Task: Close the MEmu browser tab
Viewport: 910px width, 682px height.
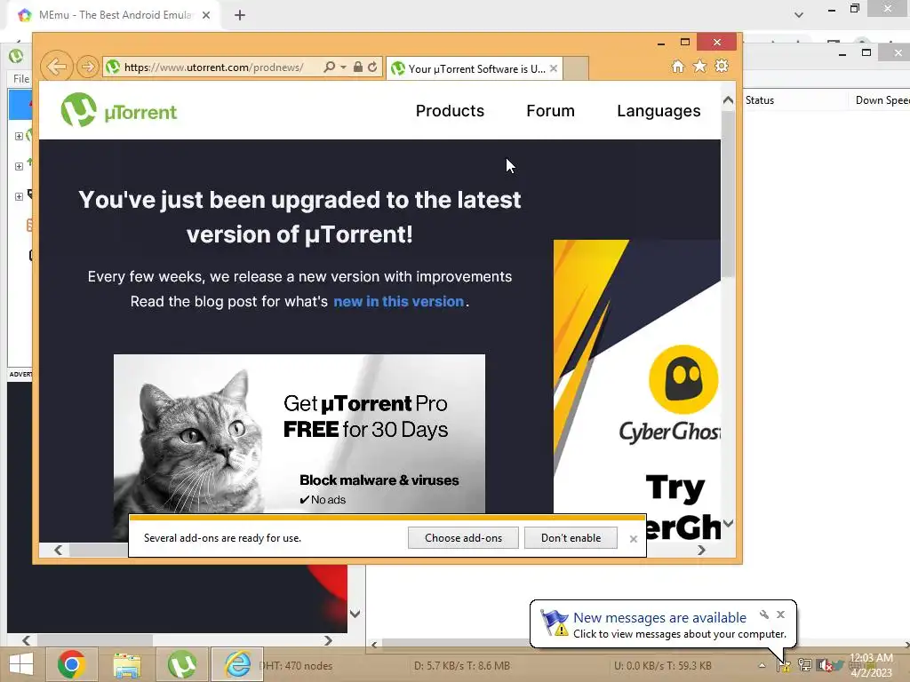Action: click(x=206, y=15)
